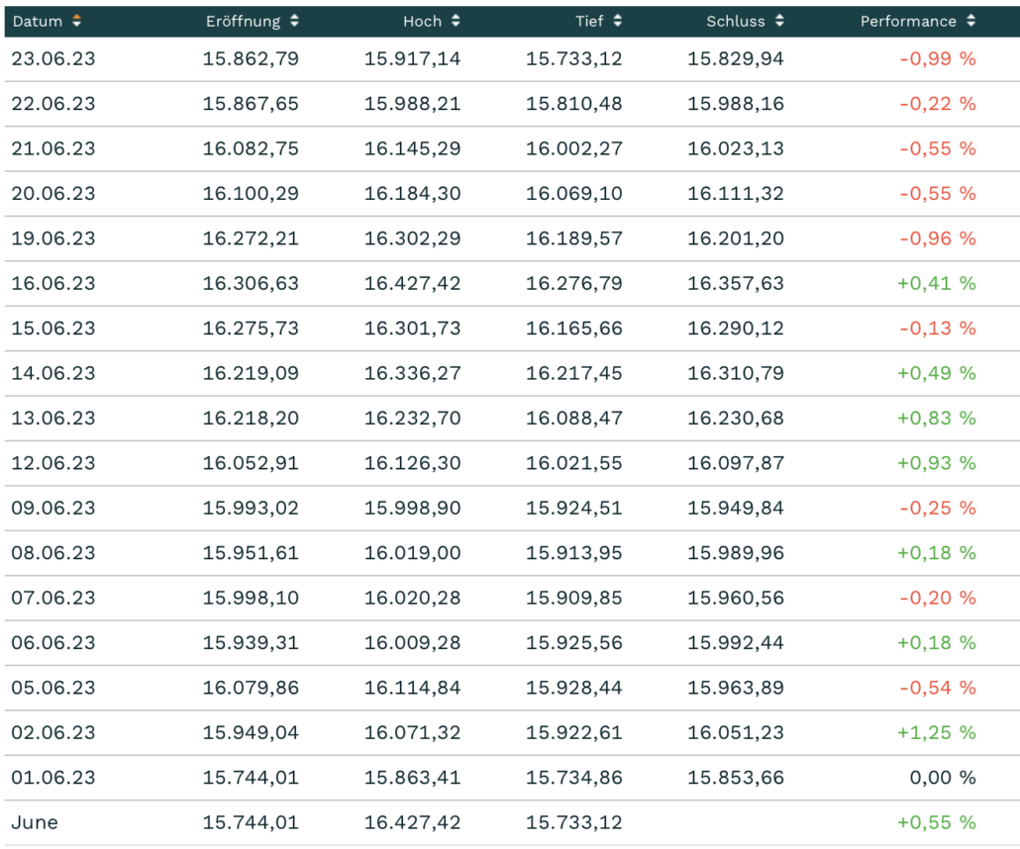Screen dimensions: 1020x849
Task: Click performance value +0,83 %
Action: tap(937, 418)
